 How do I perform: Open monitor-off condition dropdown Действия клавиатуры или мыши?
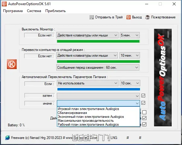[87, 35]
